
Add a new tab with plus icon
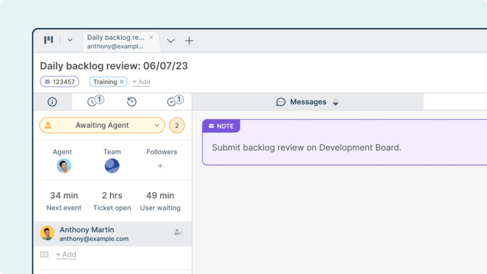[x=189, y=41]
